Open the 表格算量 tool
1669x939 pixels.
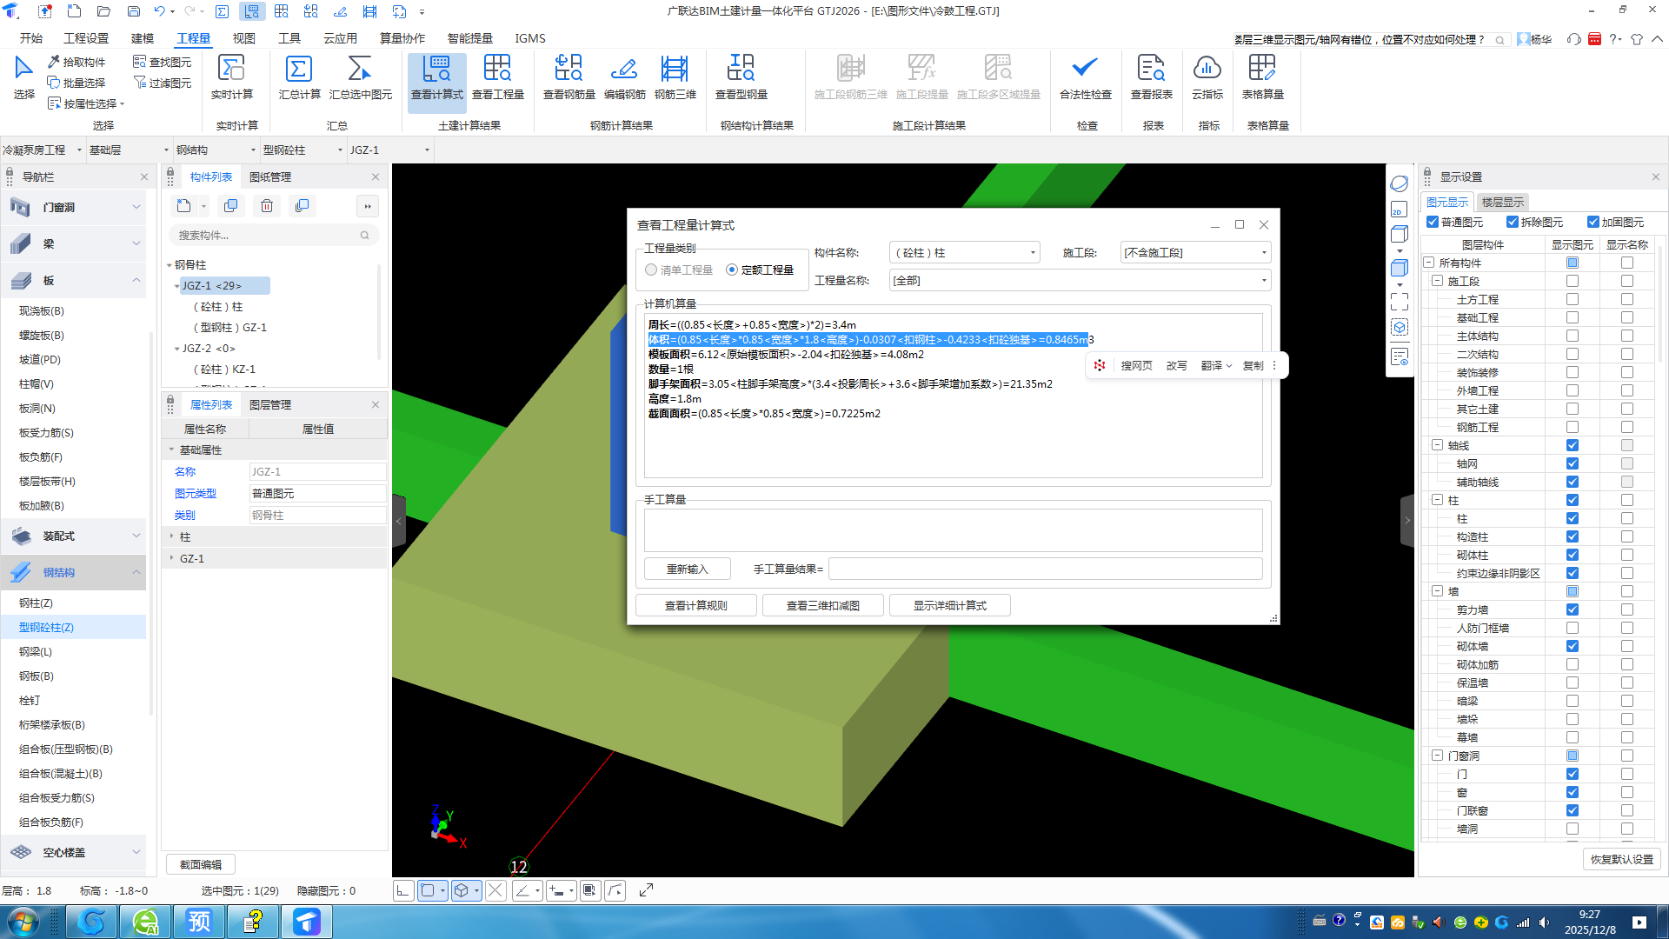click(x=1262, y=70)
